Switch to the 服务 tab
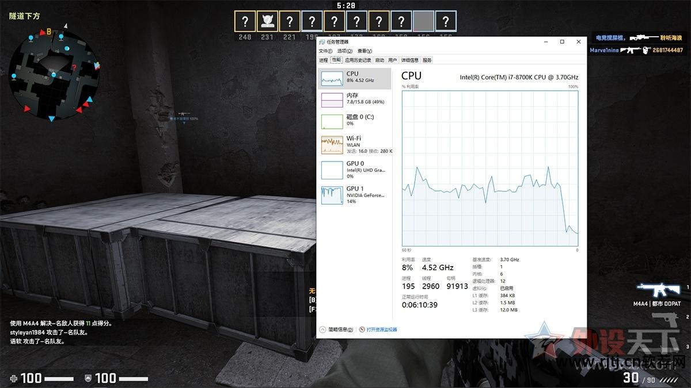691x388 pixels. pyautogui.click(x=427, y=60)
